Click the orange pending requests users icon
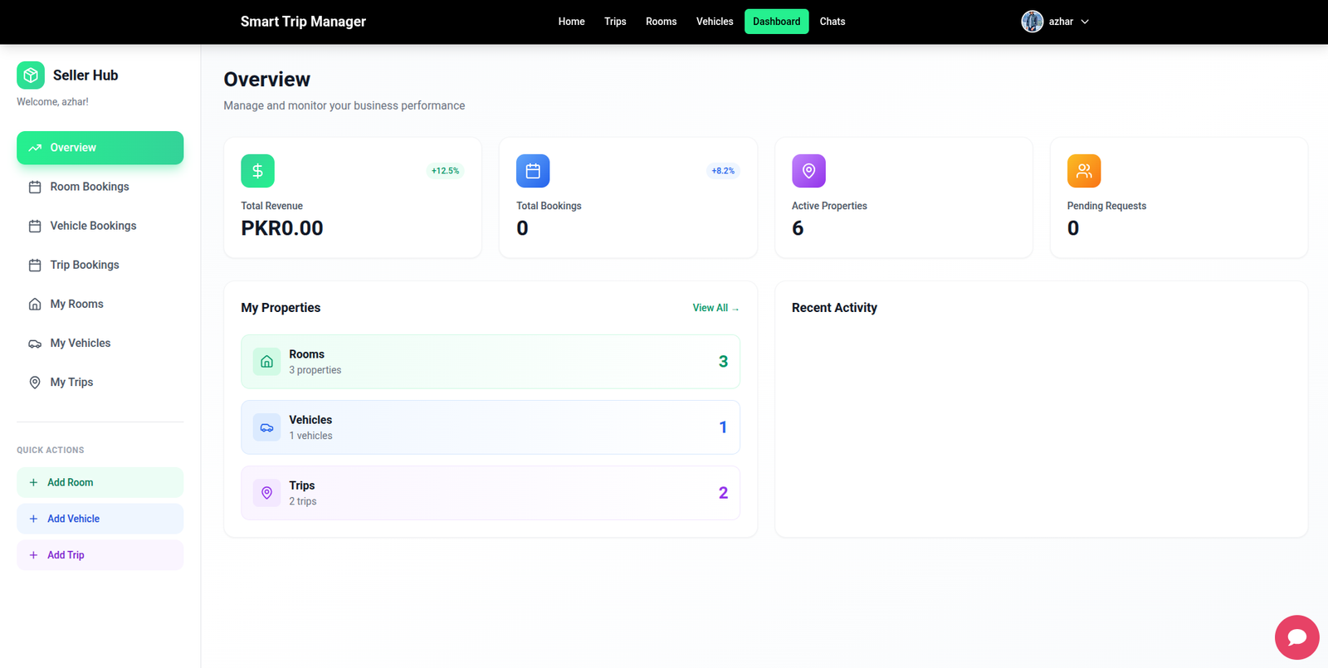 [1083, 171]
